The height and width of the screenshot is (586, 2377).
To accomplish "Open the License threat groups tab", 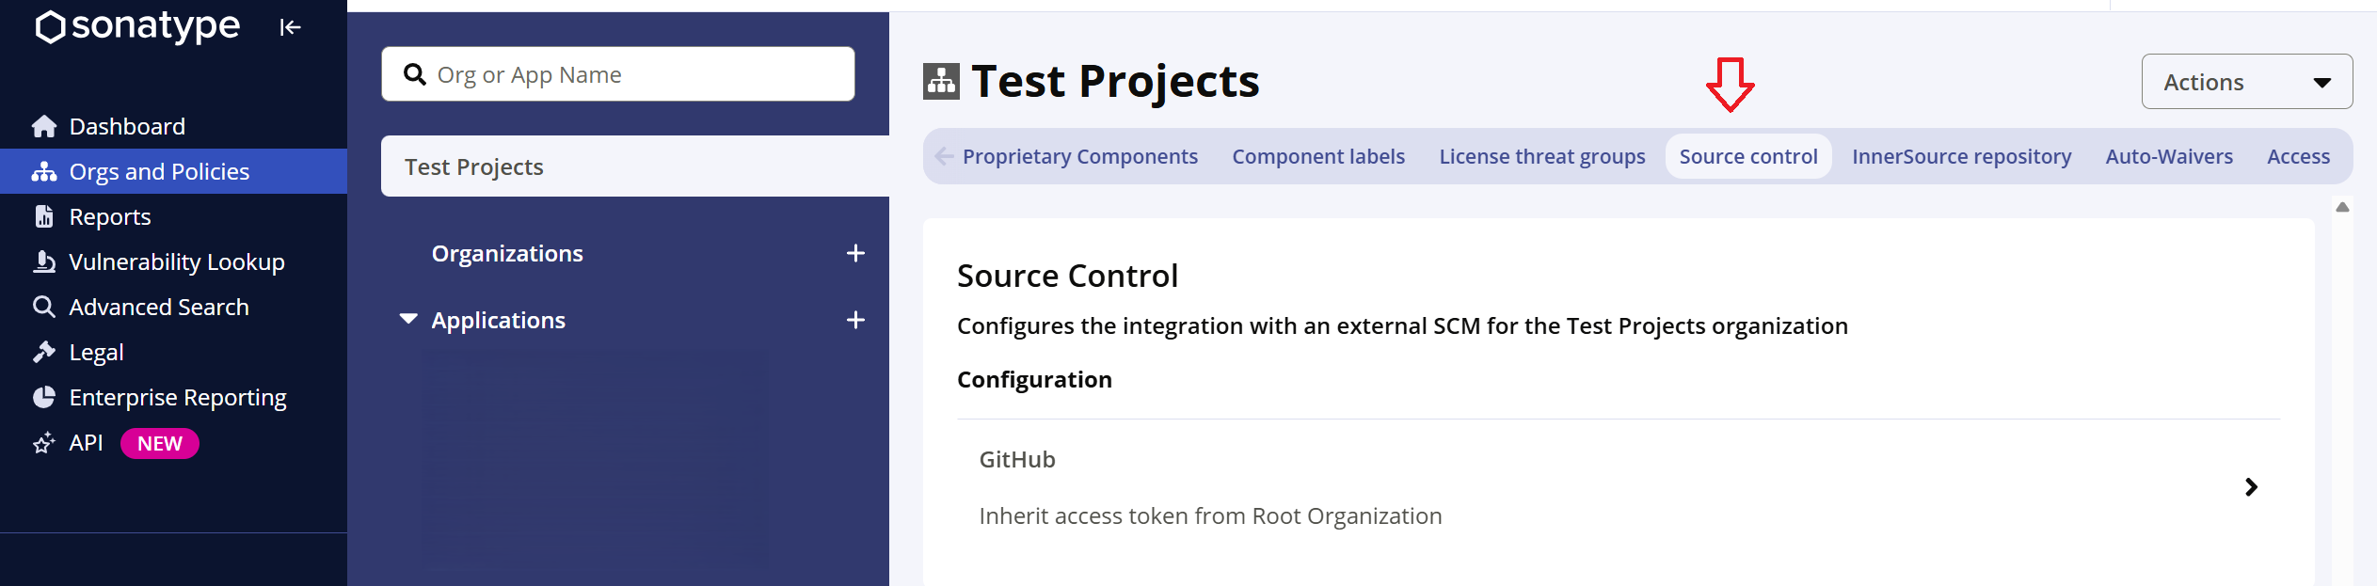I will click(1542, 156).
